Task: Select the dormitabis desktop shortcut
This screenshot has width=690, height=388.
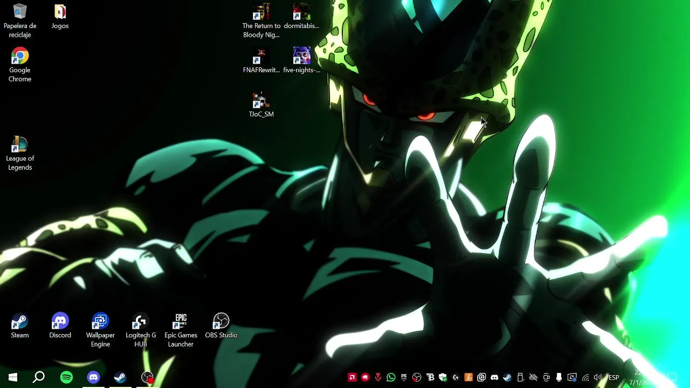Action: tap(301, 16)
